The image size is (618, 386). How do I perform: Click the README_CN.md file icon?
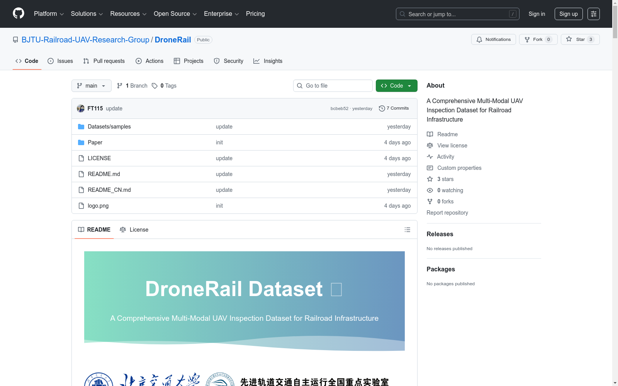81,190
